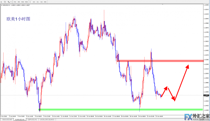Screen dimensions: 210x121
Task: Set chart to MN monthly timeframe
Action: point(45,2)
